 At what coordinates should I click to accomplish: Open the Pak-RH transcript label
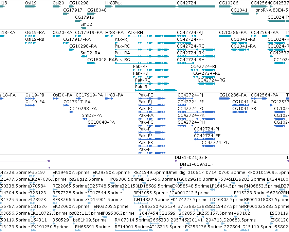135,33
